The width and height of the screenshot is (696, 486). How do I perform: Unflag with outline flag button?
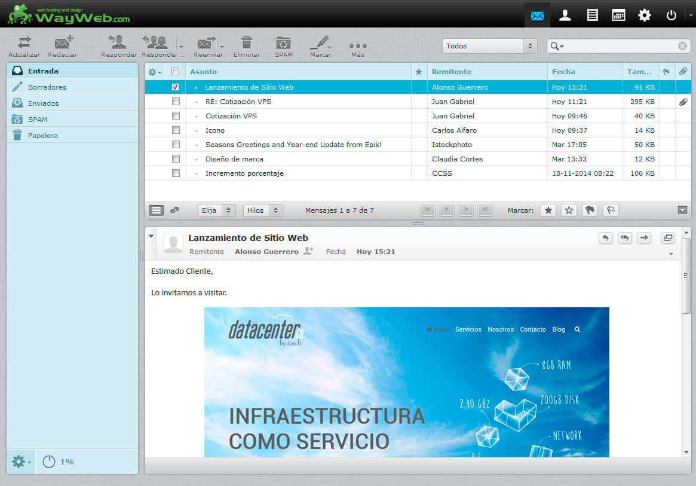coord(611,210)
